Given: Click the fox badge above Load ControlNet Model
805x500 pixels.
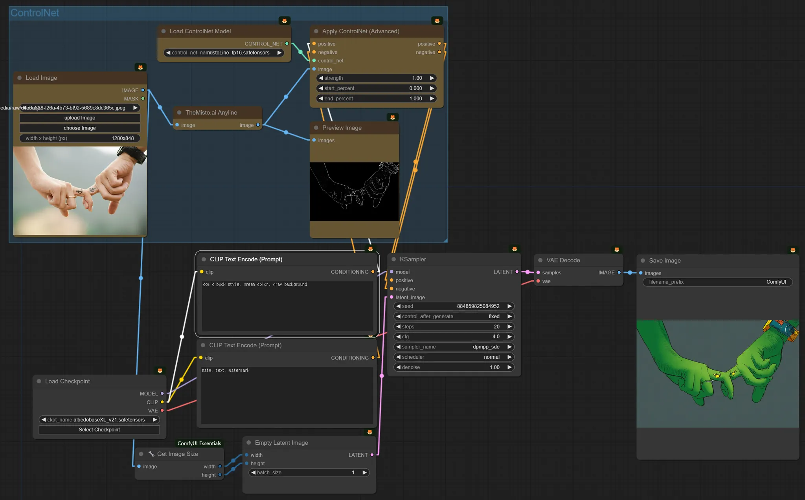Looking at the screenshot, I should pyautogui.click(x=284, y=20).
